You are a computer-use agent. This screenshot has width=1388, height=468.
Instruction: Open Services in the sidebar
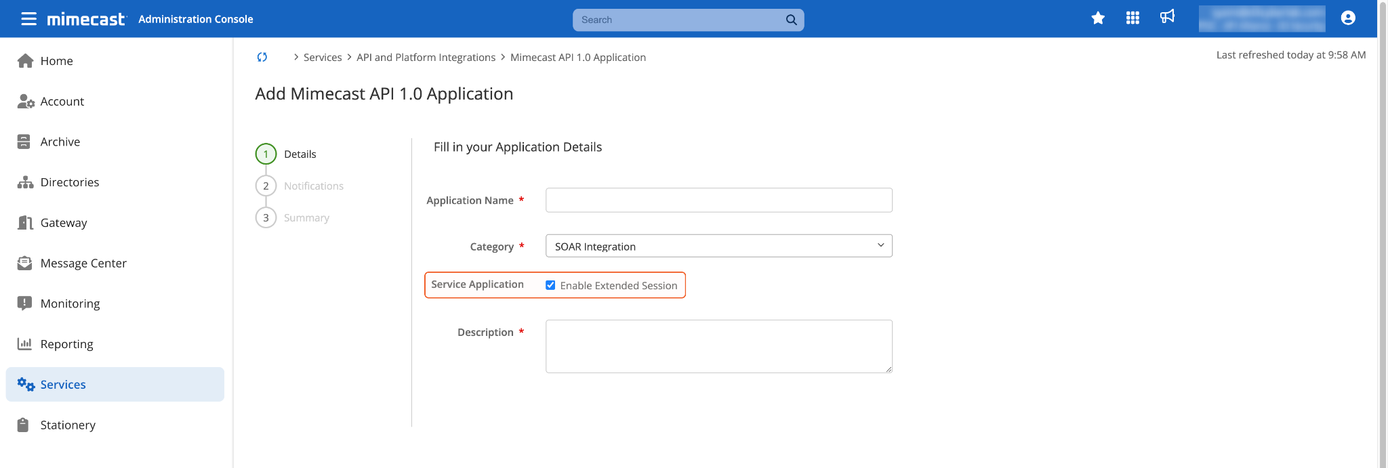(x=63, y=385)
